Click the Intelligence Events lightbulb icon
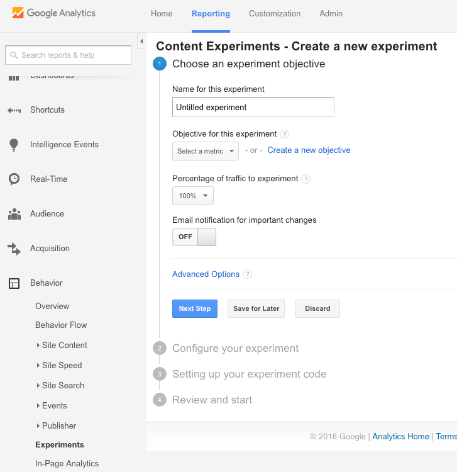The image size is (457, 472). [14, 145]
